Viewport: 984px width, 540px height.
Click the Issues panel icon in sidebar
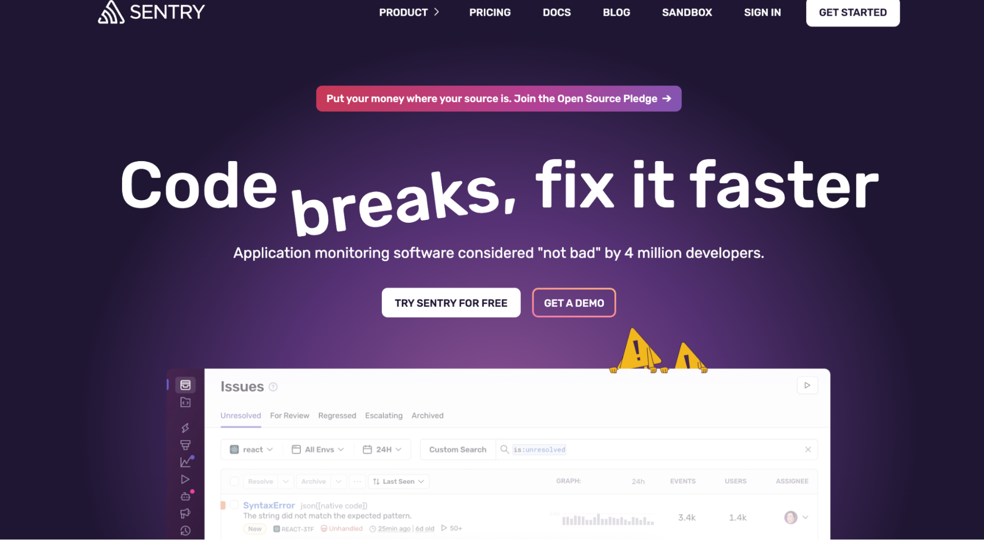point(187,384)
